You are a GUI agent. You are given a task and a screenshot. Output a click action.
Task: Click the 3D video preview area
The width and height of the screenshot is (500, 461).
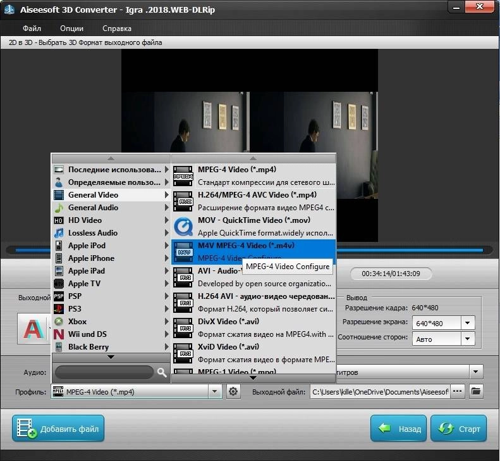point(249,145)
